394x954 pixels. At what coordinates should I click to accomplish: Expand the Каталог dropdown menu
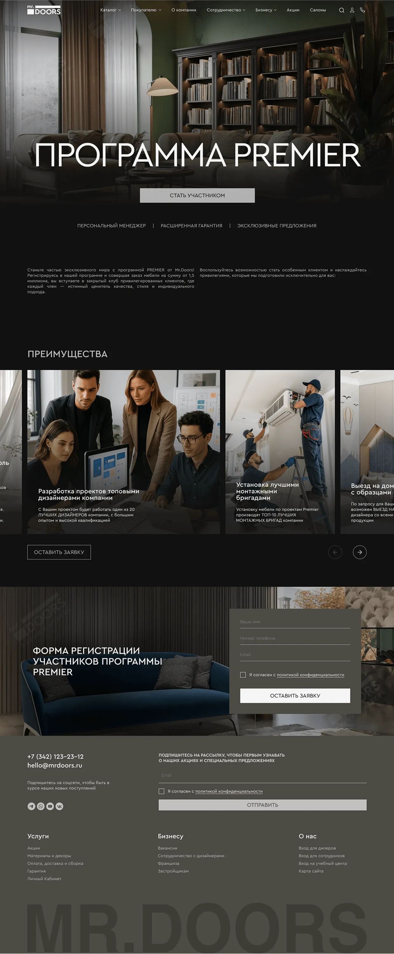point(110,10)
